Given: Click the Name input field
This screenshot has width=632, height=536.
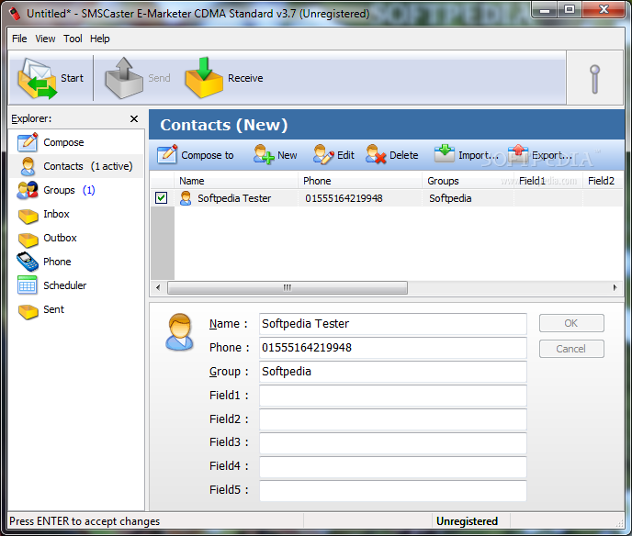Looking at the screenshot, I should [393, 324].
